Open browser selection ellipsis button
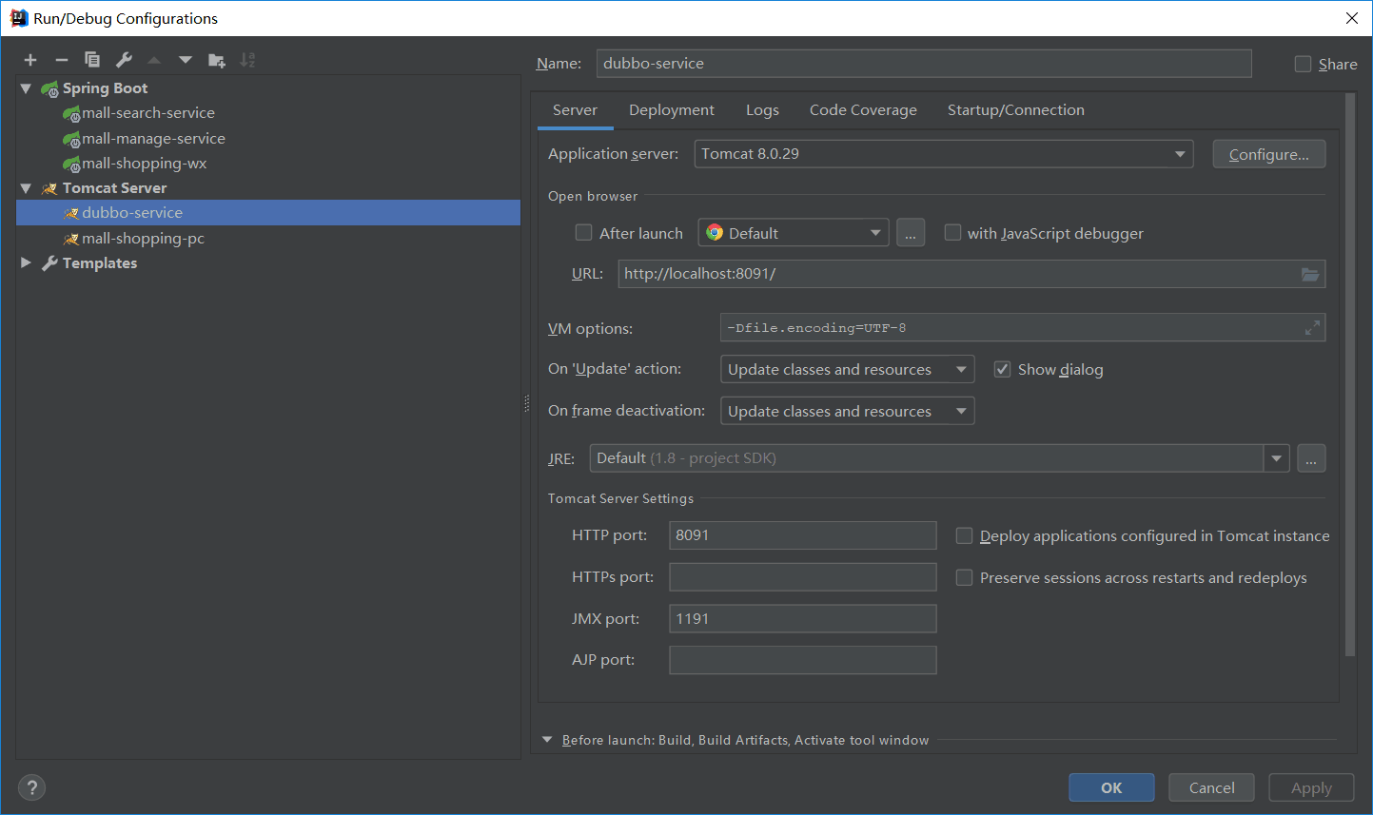 pyautogui.click(x=911, y=233)
